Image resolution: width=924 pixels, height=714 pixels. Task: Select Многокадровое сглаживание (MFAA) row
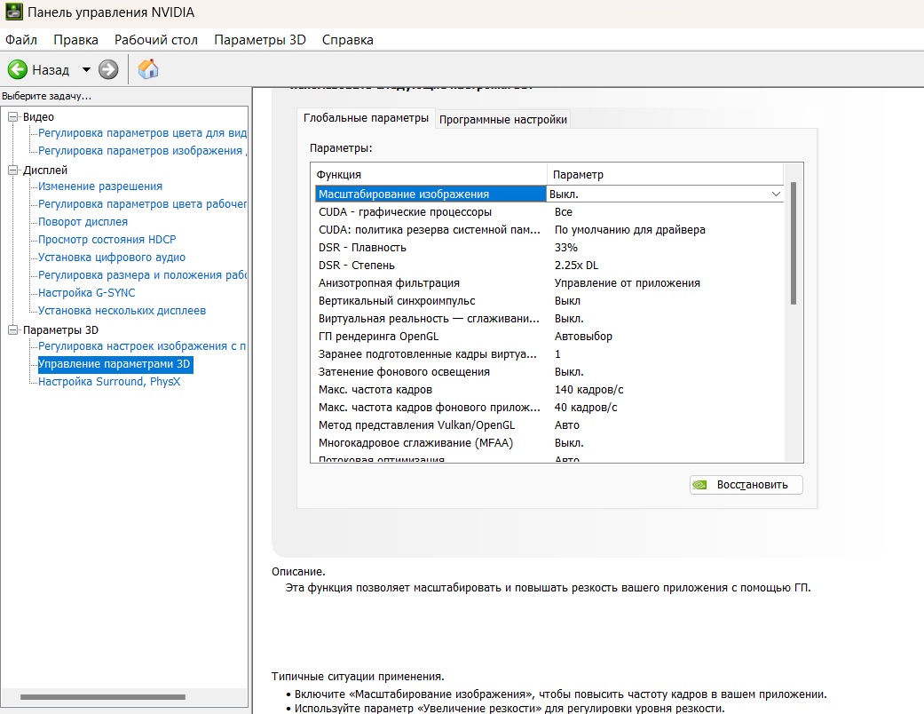pos(549,443)
